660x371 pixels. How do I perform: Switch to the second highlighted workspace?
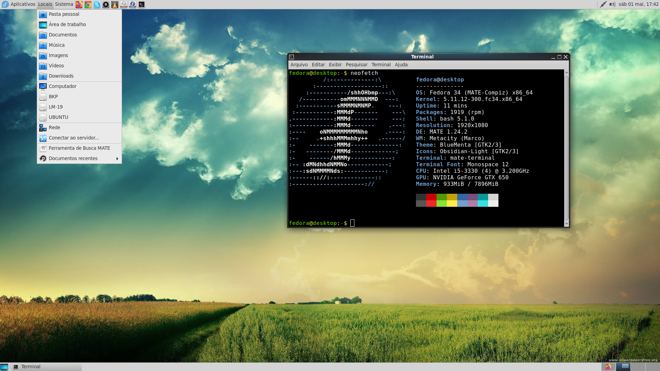[623, 367]
